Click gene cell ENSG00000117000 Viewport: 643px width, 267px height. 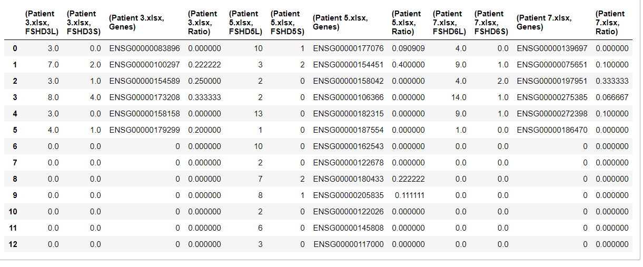(349, 244)
